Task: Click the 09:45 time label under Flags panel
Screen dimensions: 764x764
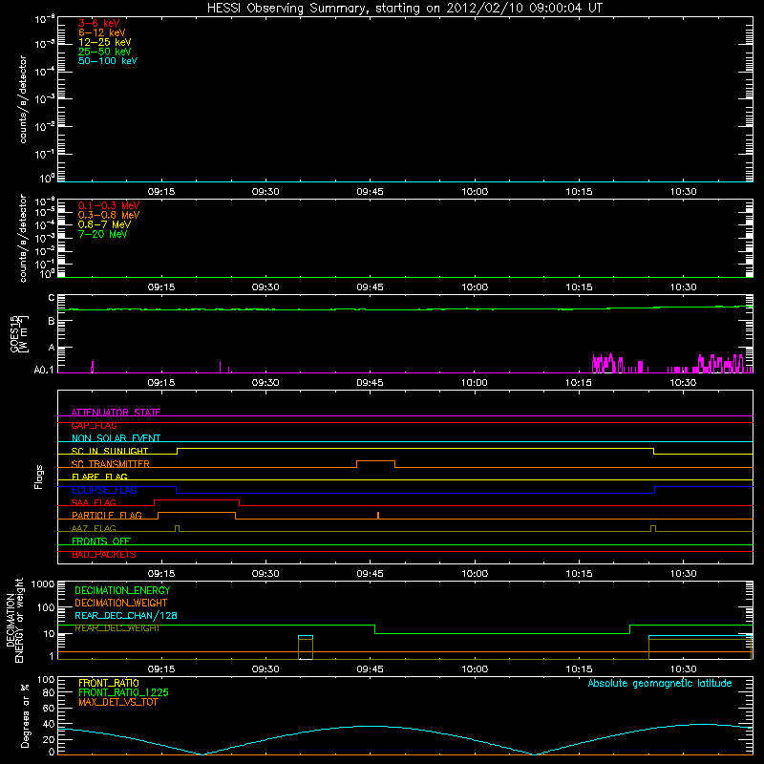Action: click(370, 574)
